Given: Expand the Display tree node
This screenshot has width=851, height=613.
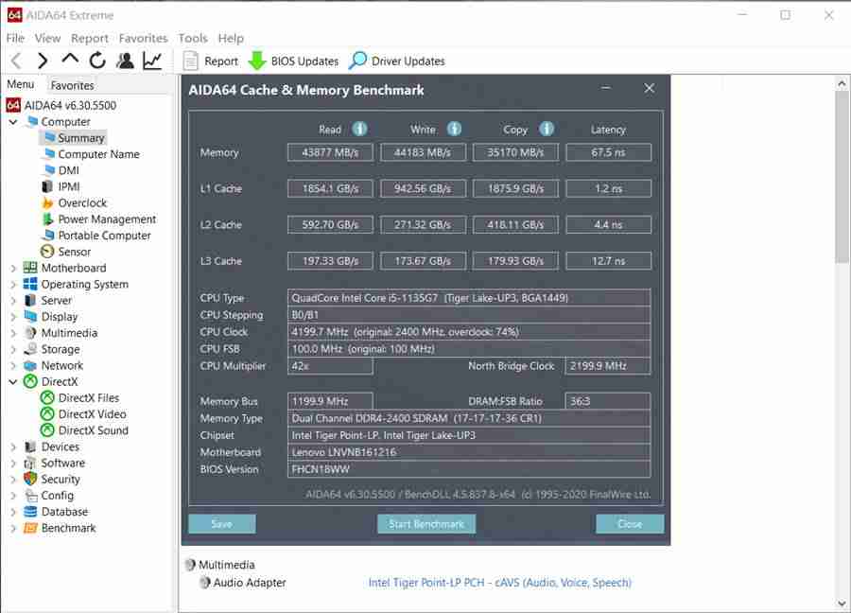Looking at the screenshot, I should (13, 317).
